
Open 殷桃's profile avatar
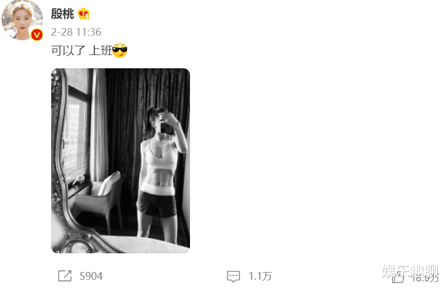(22, 20)
